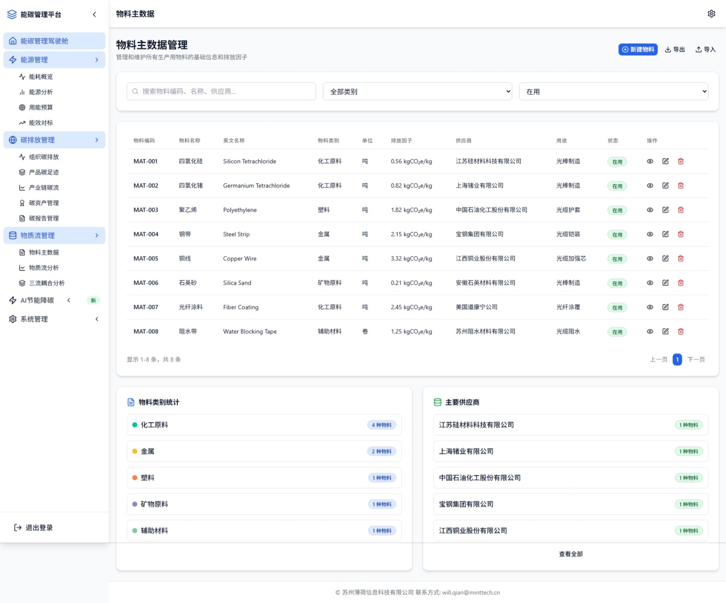Click the trash icon for MAT-001
The width and height of the screenshot is (726, 603).
[x=680, y=161]
